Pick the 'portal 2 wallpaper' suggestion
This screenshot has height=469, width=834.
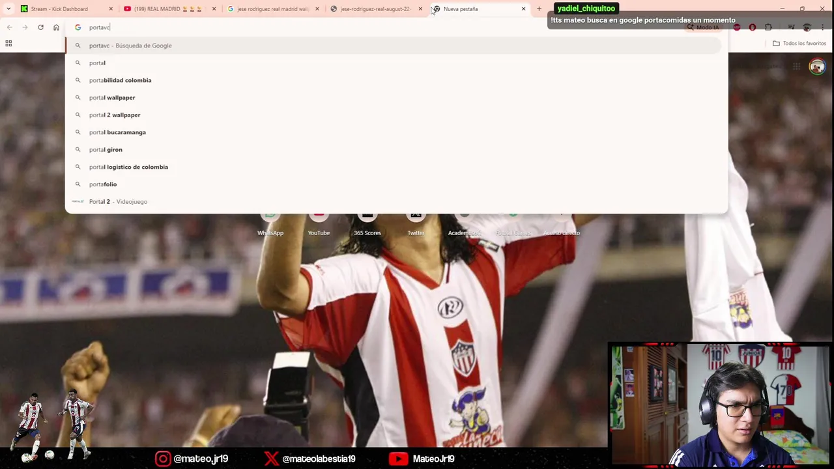click(396, 115)
